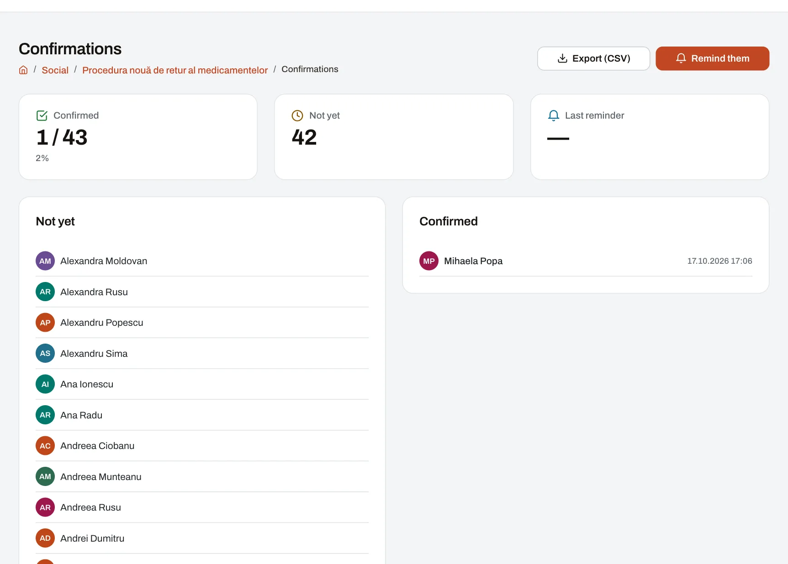The height and width of the screenshot is (564, 788).
Task: Click the AI avatar of Ana Ionescu
Action: coord(45,384)
